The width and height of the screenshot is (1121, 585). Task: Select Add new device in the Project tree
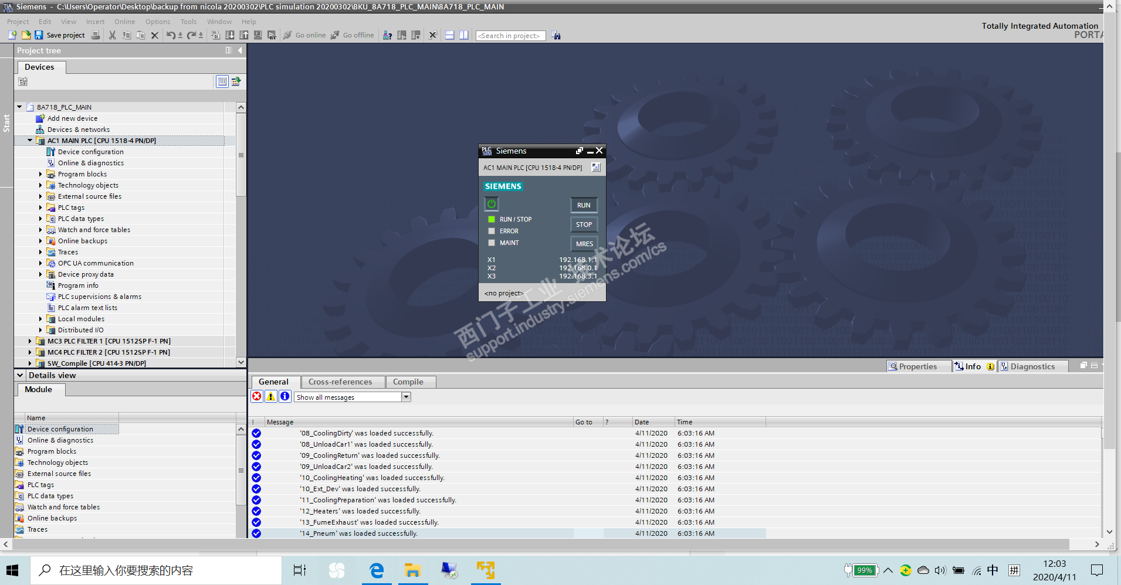tap(72, 118)
